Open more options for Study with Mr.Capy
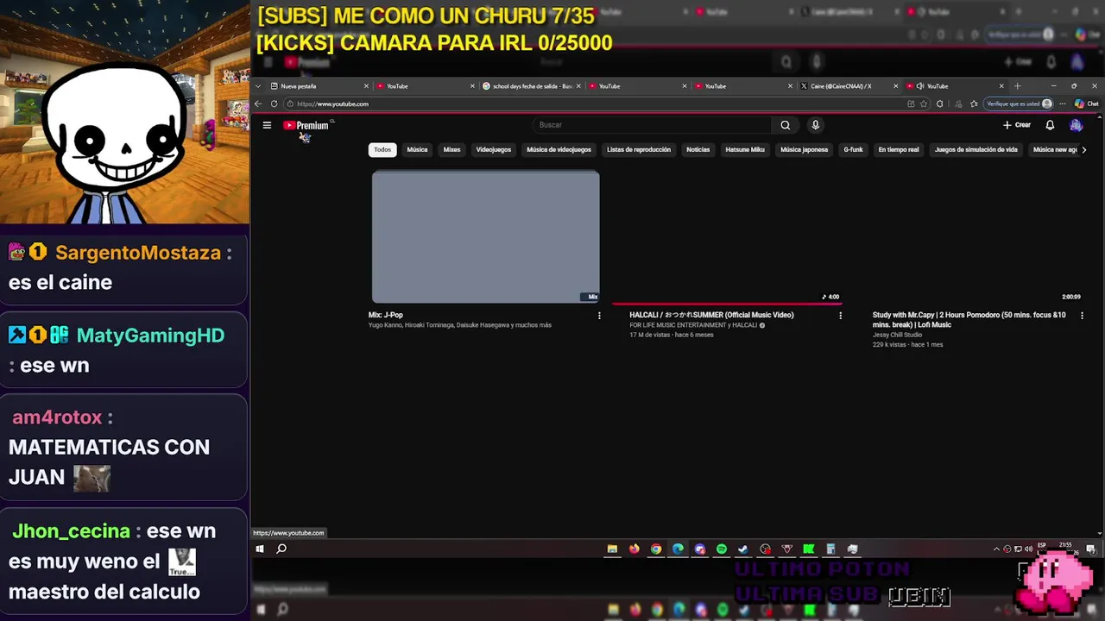Image resolution: width=1105 pixels, height=621 pixels. 1082,316
